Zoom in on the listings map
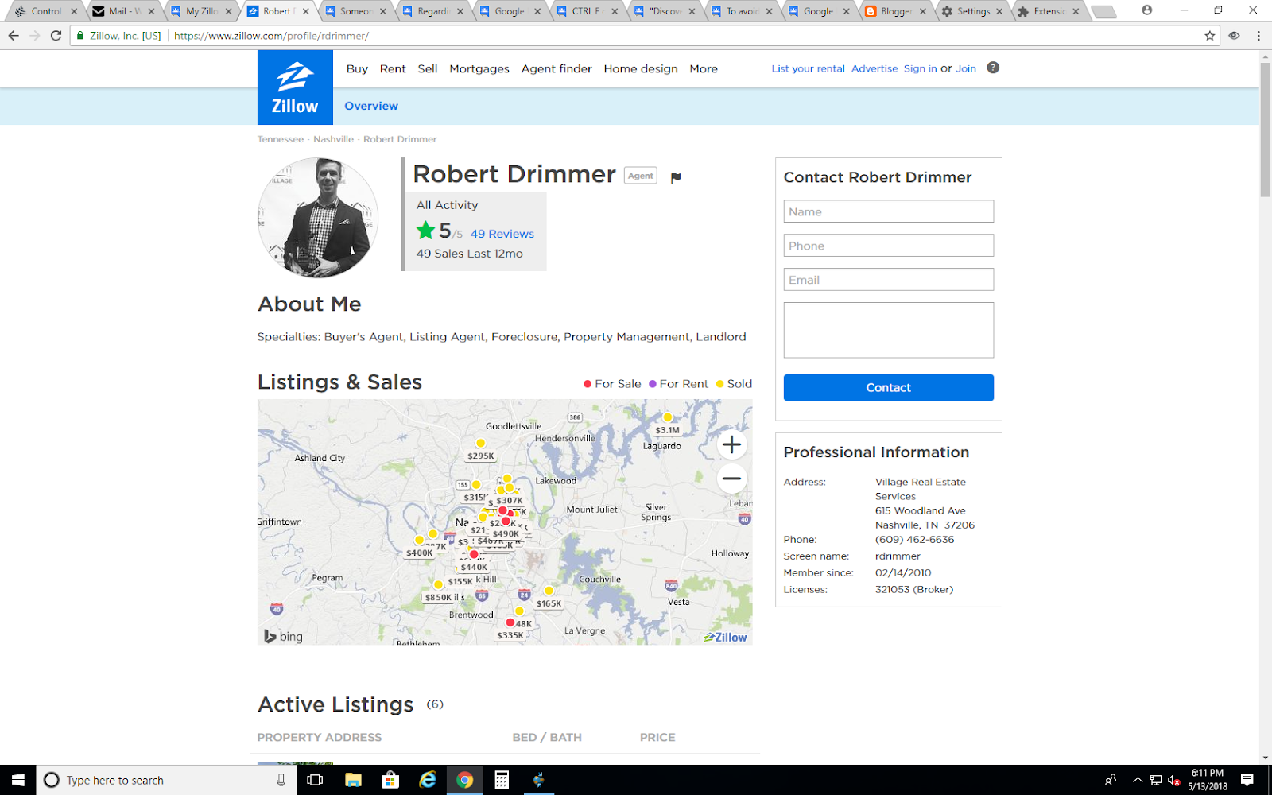The height and width of the screenshot is (795, 1272). [731, 444]
